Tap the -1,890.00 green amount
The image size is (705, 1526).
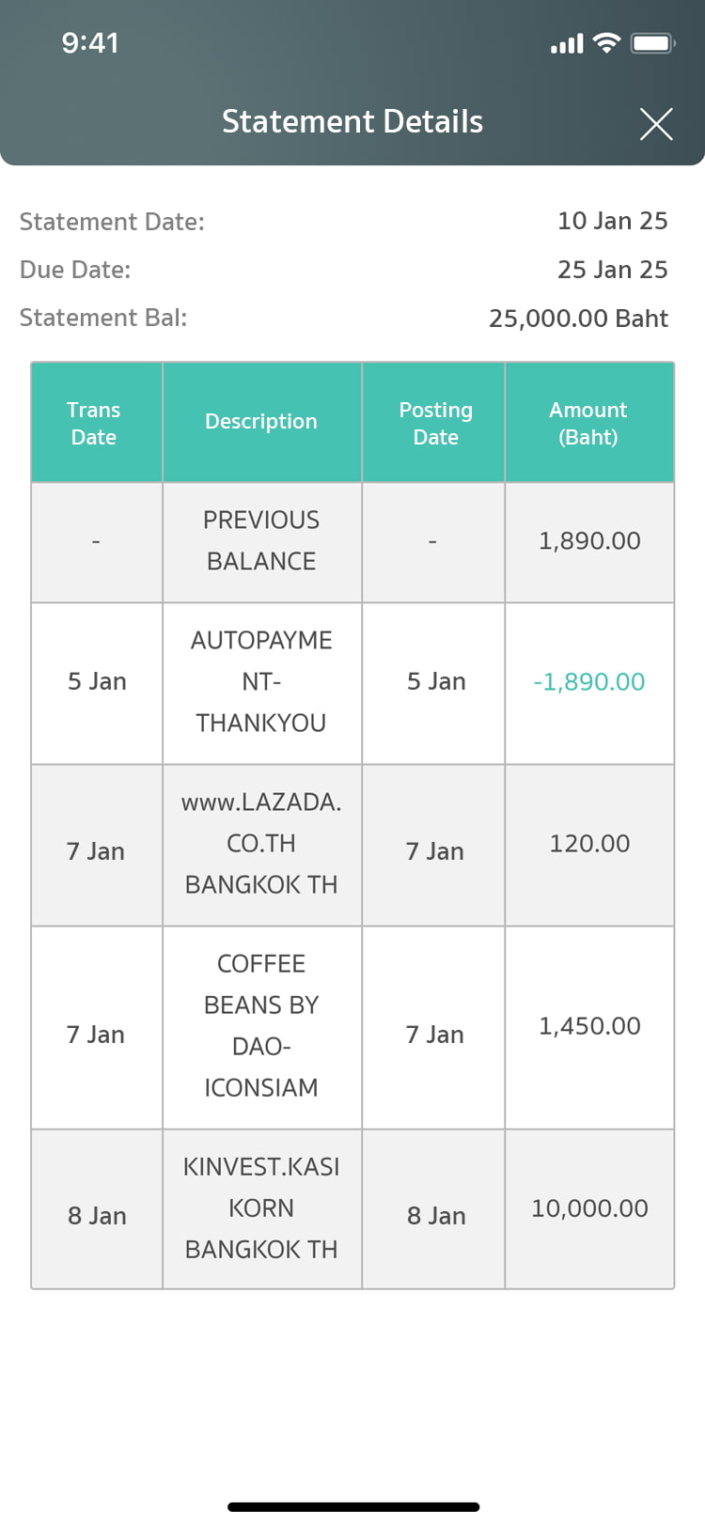[589, 682]
